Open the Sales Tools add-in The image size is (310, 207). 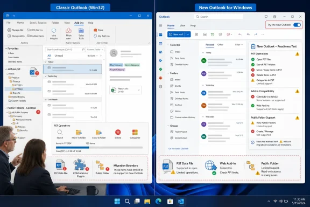point(81,33)
